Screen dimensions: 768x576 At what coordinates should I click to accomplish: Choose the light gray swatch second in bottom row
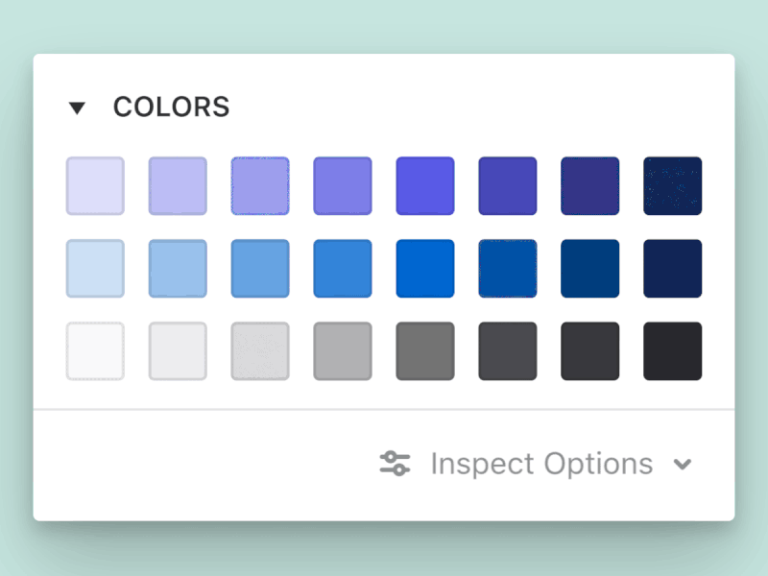tap(178, 350)
